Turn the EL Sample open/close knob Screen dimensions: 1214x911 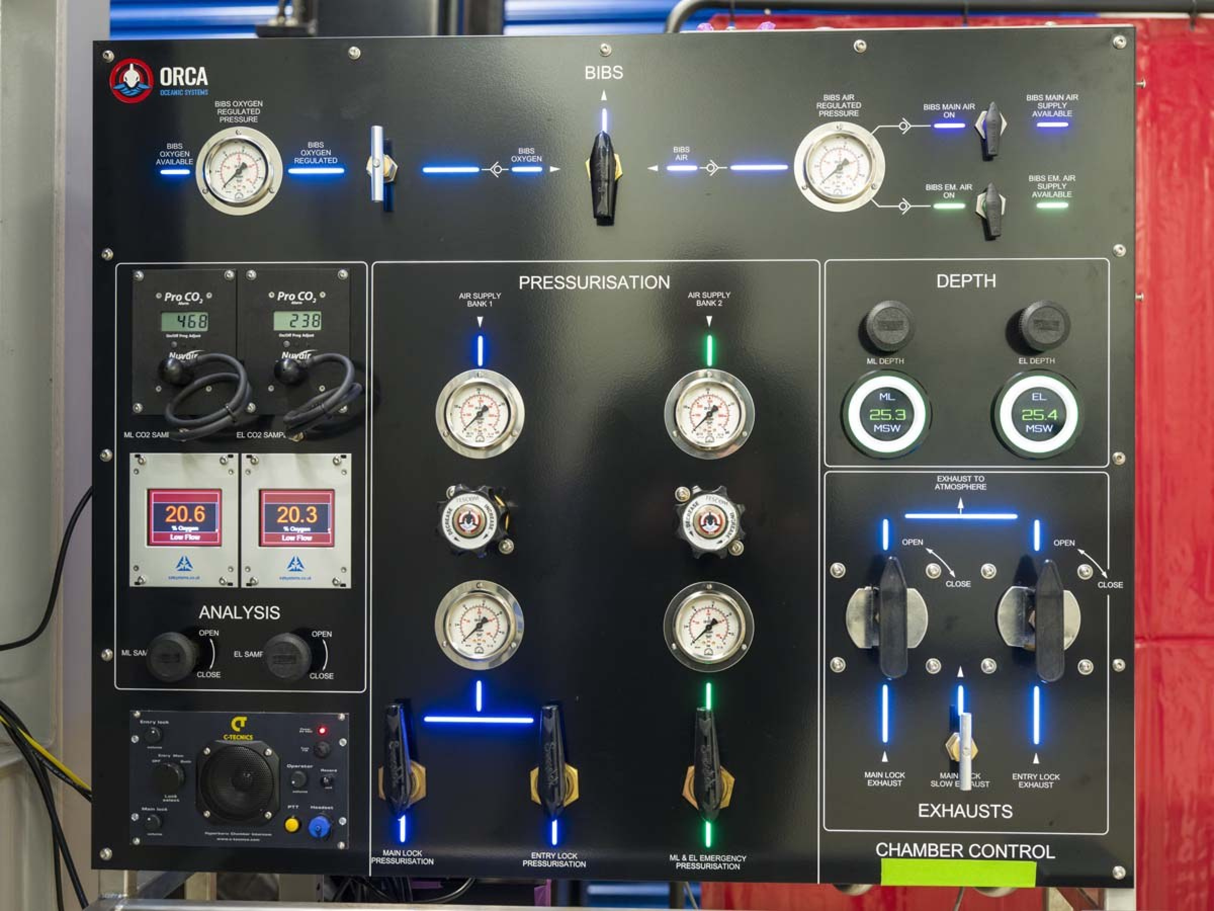pos(288,655)
